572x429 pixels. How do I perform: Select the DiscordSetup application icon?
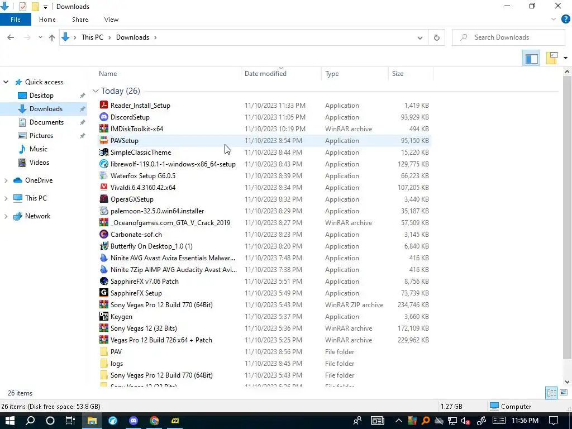(104, 117)
